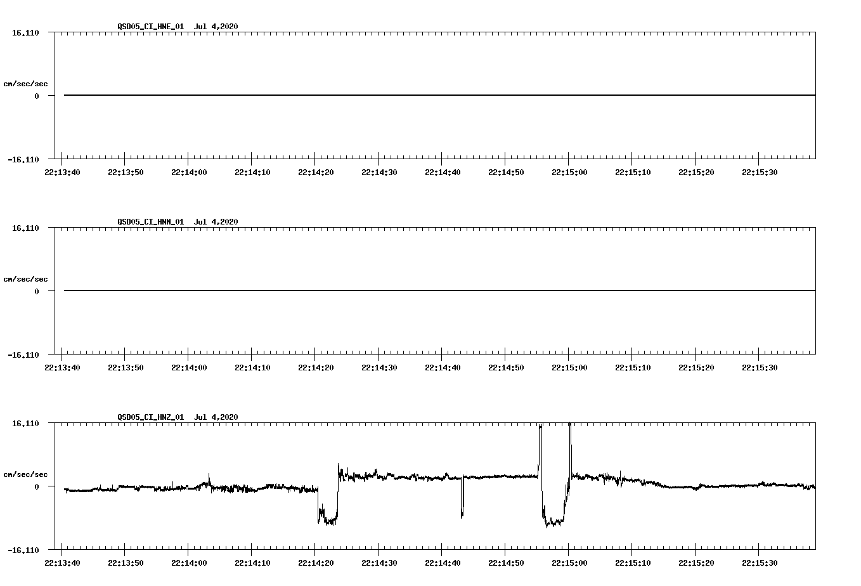Click the -16.110 axis value on HNN plot
Viewport: 861px width, 586px height.
23,355
